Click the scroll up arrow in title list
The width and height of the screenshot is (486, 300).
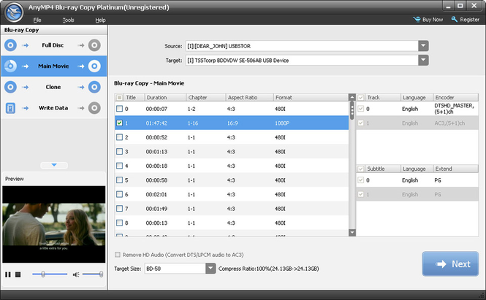[352, 97]
